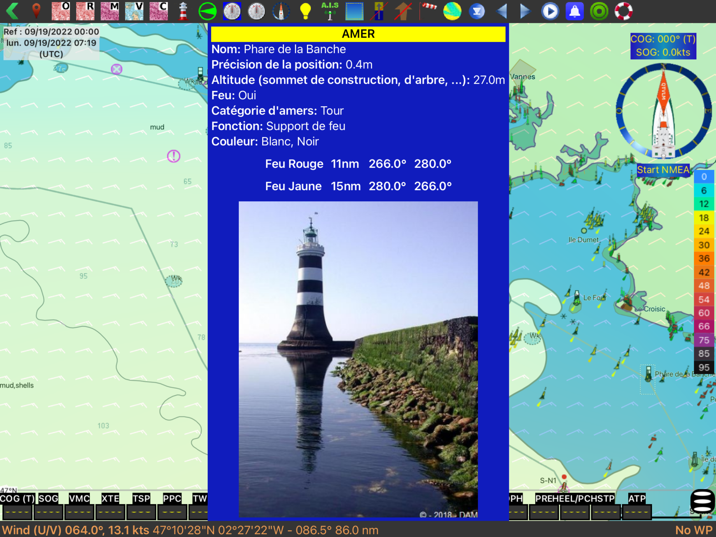Screen dimensions: 716x537
Task: Toggle the V chart layer button
Action: click(134, 11)
